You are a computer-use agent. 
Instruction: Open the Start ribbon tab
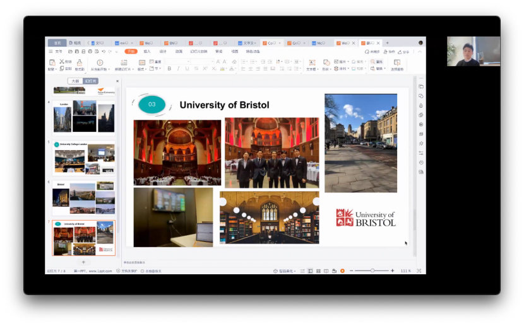pos(131,51)
